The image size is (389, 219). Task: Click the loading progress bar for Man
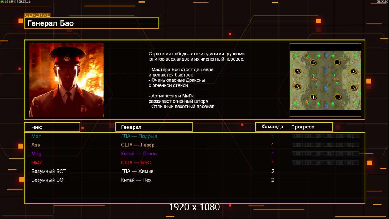(x=326, y=136)
